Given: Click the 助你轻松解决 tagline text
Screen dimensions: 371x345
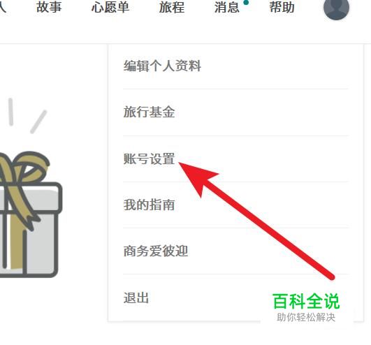Looking at the screenshot, I should pos(306,317).
